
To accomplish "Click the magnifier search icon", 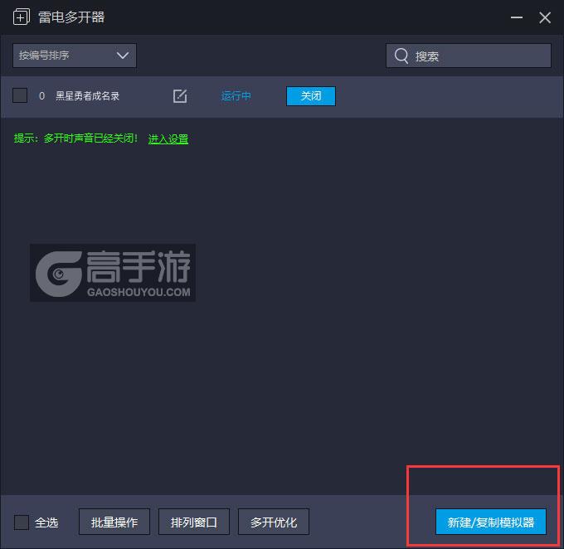I will (x=401, y=56).
